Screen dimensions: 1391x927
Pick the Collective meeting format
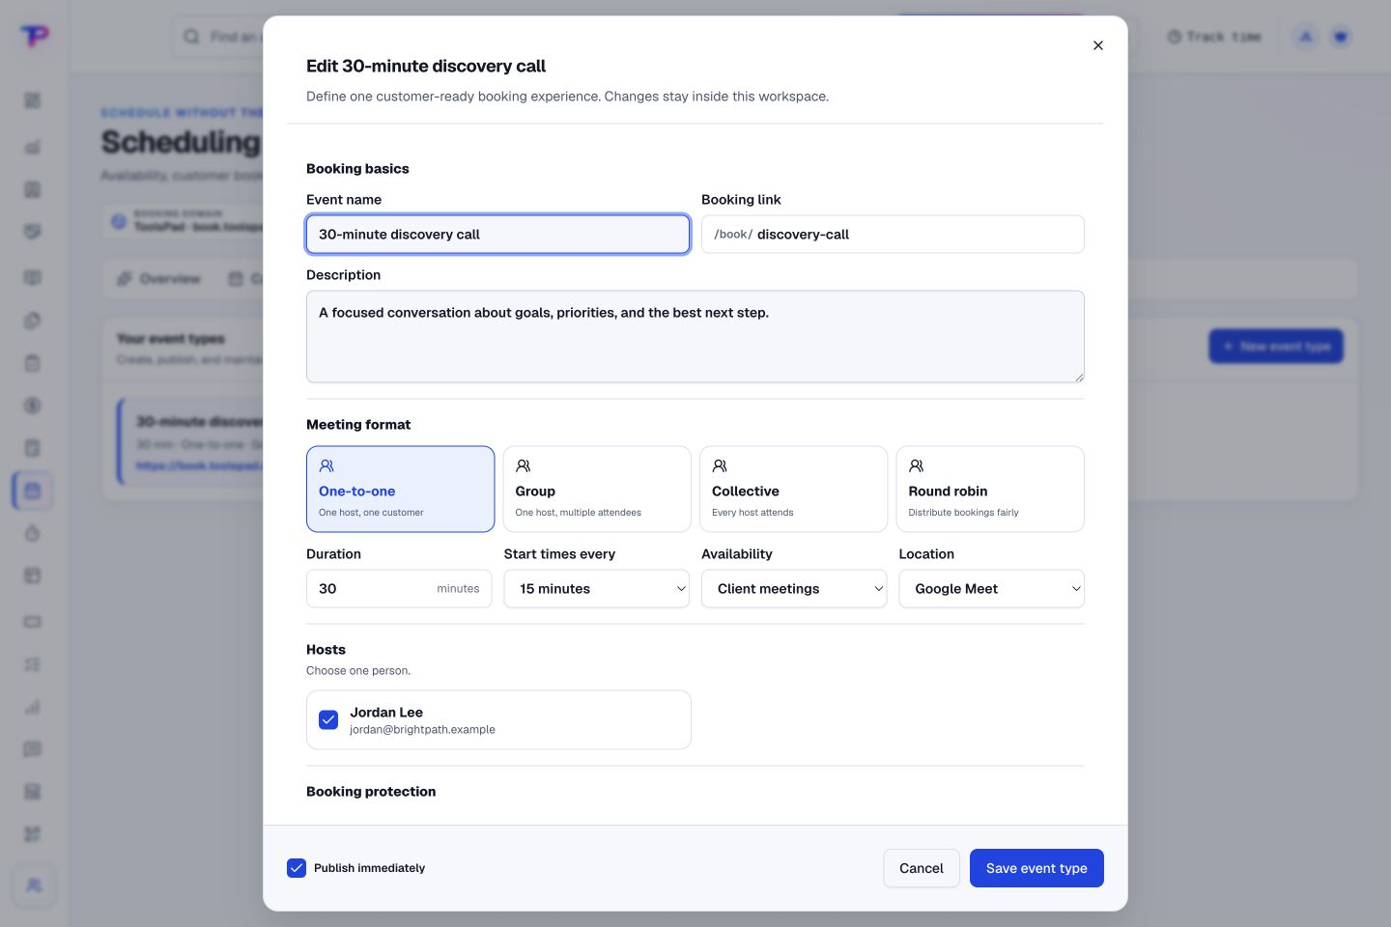(x=793, y=490)
